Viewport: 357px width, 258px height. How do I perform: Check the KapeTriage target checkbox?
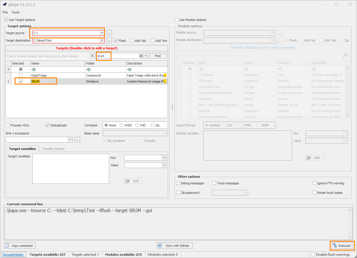(x=21, y=75)
